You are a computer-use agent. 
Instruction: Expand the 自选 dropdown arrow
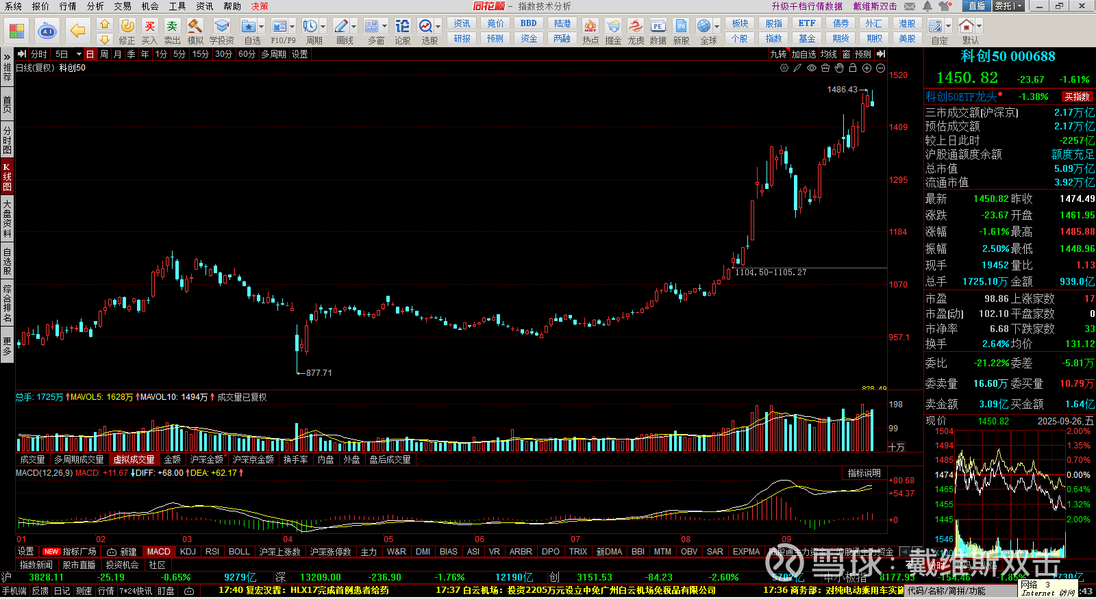coord(262,27)
